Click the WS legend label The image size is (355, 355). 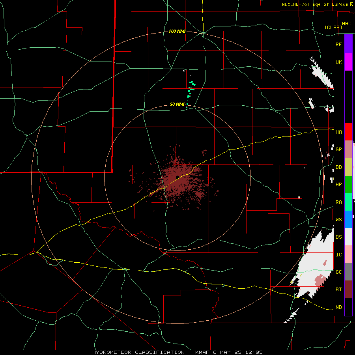click(338, 220)
